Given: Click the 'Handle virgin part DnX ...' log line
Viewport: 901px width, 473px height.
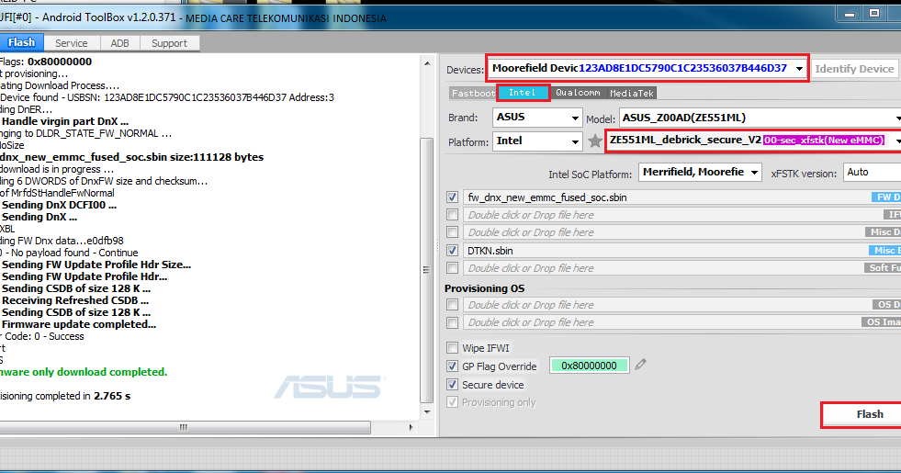Looking at the screenshot, I should [65, 121].
